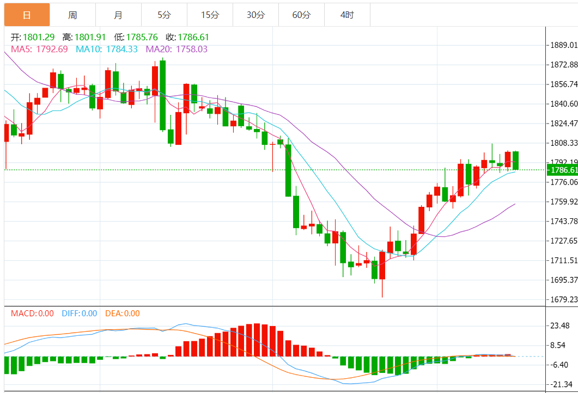
Task: Click the 1872.88 price axis label
Action: [564, 64]
